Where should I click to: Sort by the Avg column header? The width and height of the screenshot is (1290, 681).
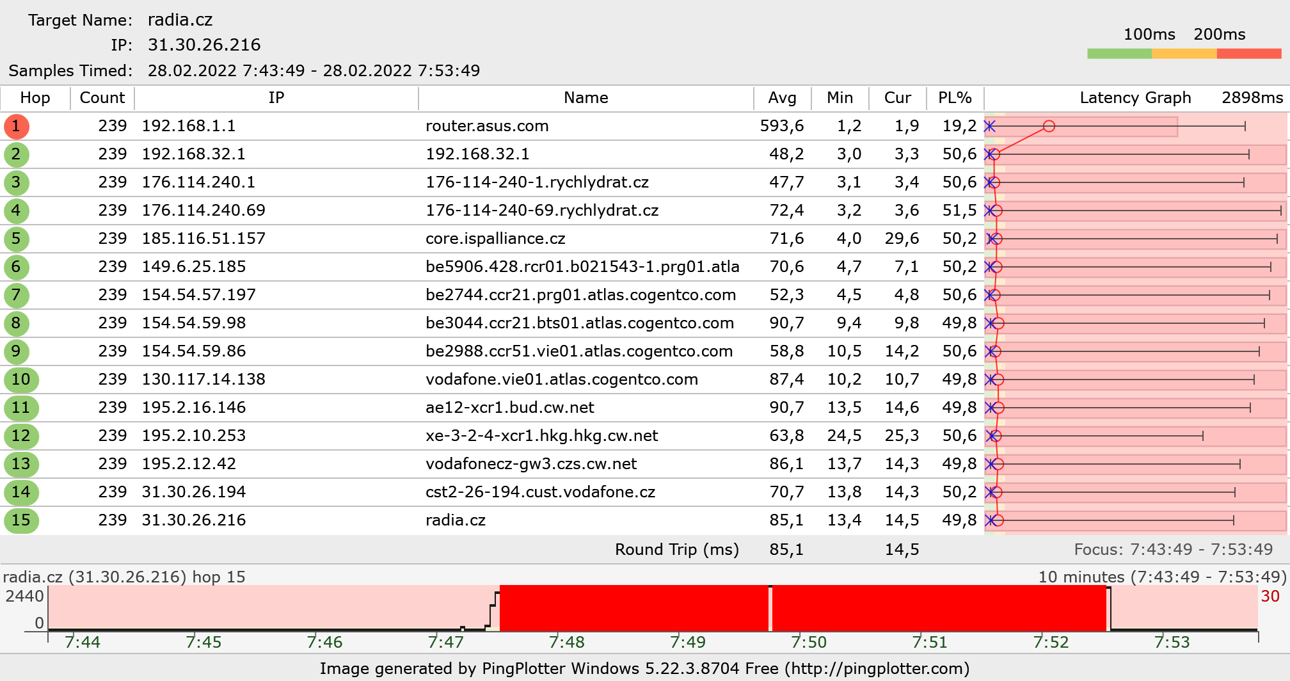(x=782, y=98)
